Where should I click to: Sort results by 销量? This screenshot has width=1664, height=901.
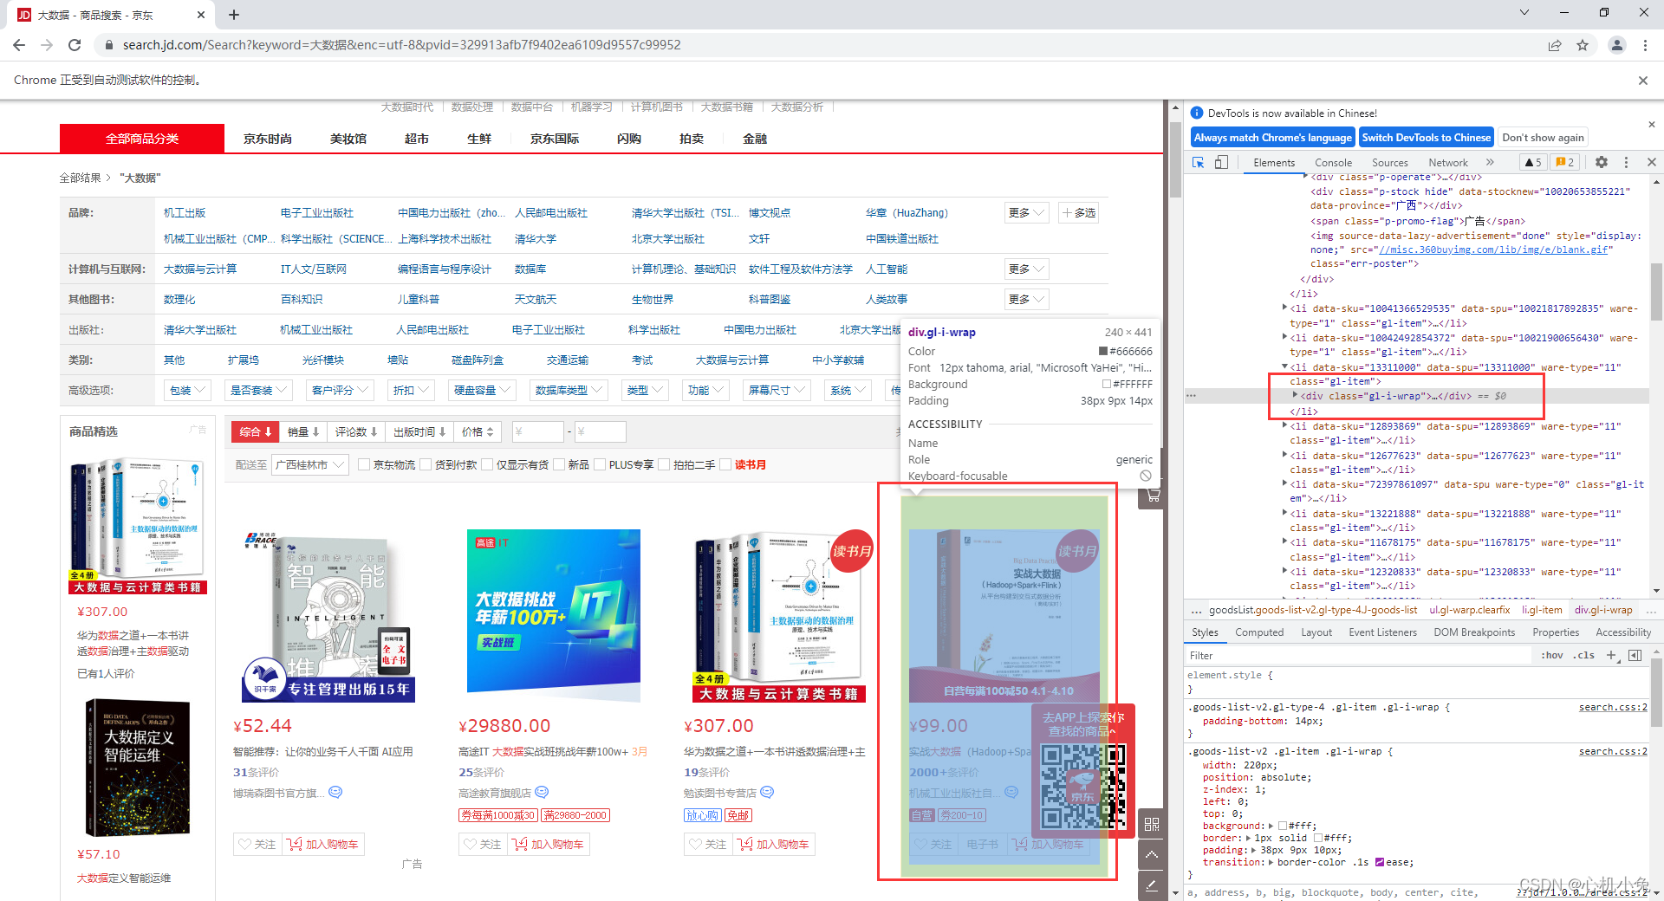[x=303, y=431]
